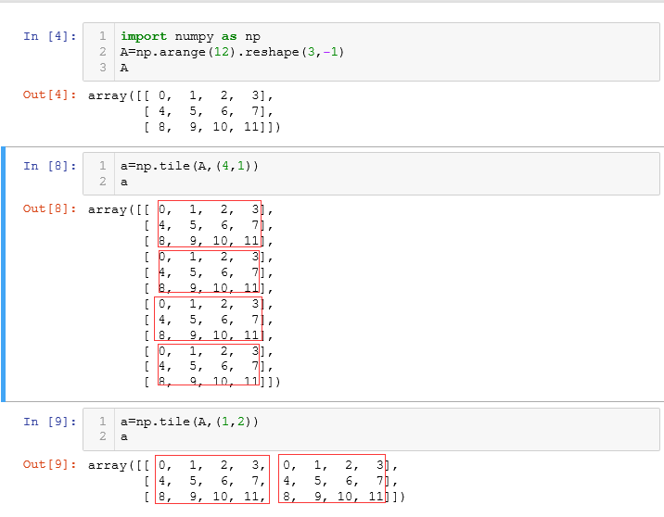Click line number 2 in cell In [9]
Screen dimensions: 664x517
[x=103, y=436]
